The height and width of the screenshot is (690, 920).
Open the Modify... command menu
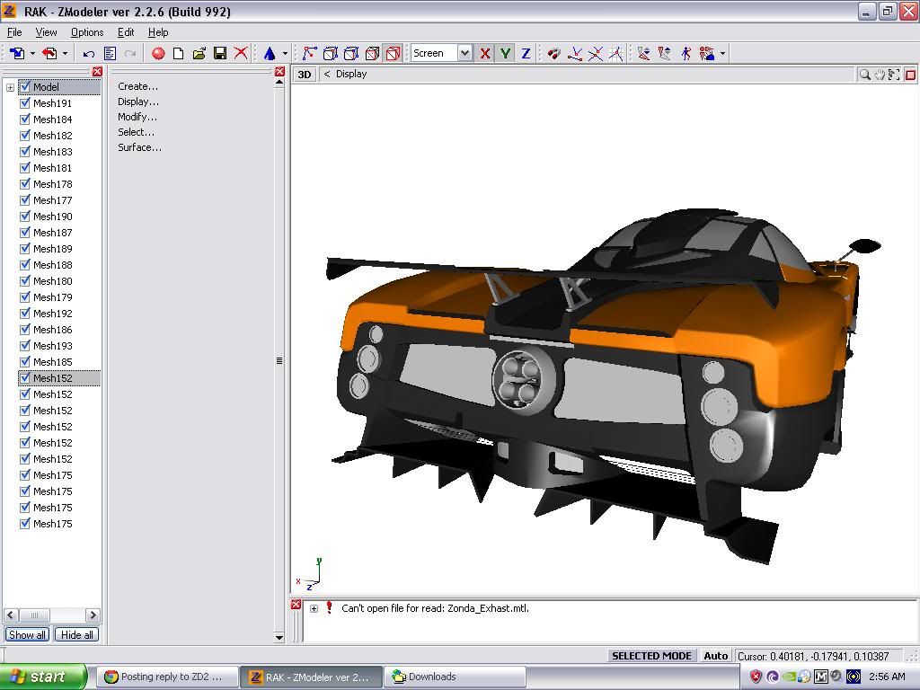point(137,117)
